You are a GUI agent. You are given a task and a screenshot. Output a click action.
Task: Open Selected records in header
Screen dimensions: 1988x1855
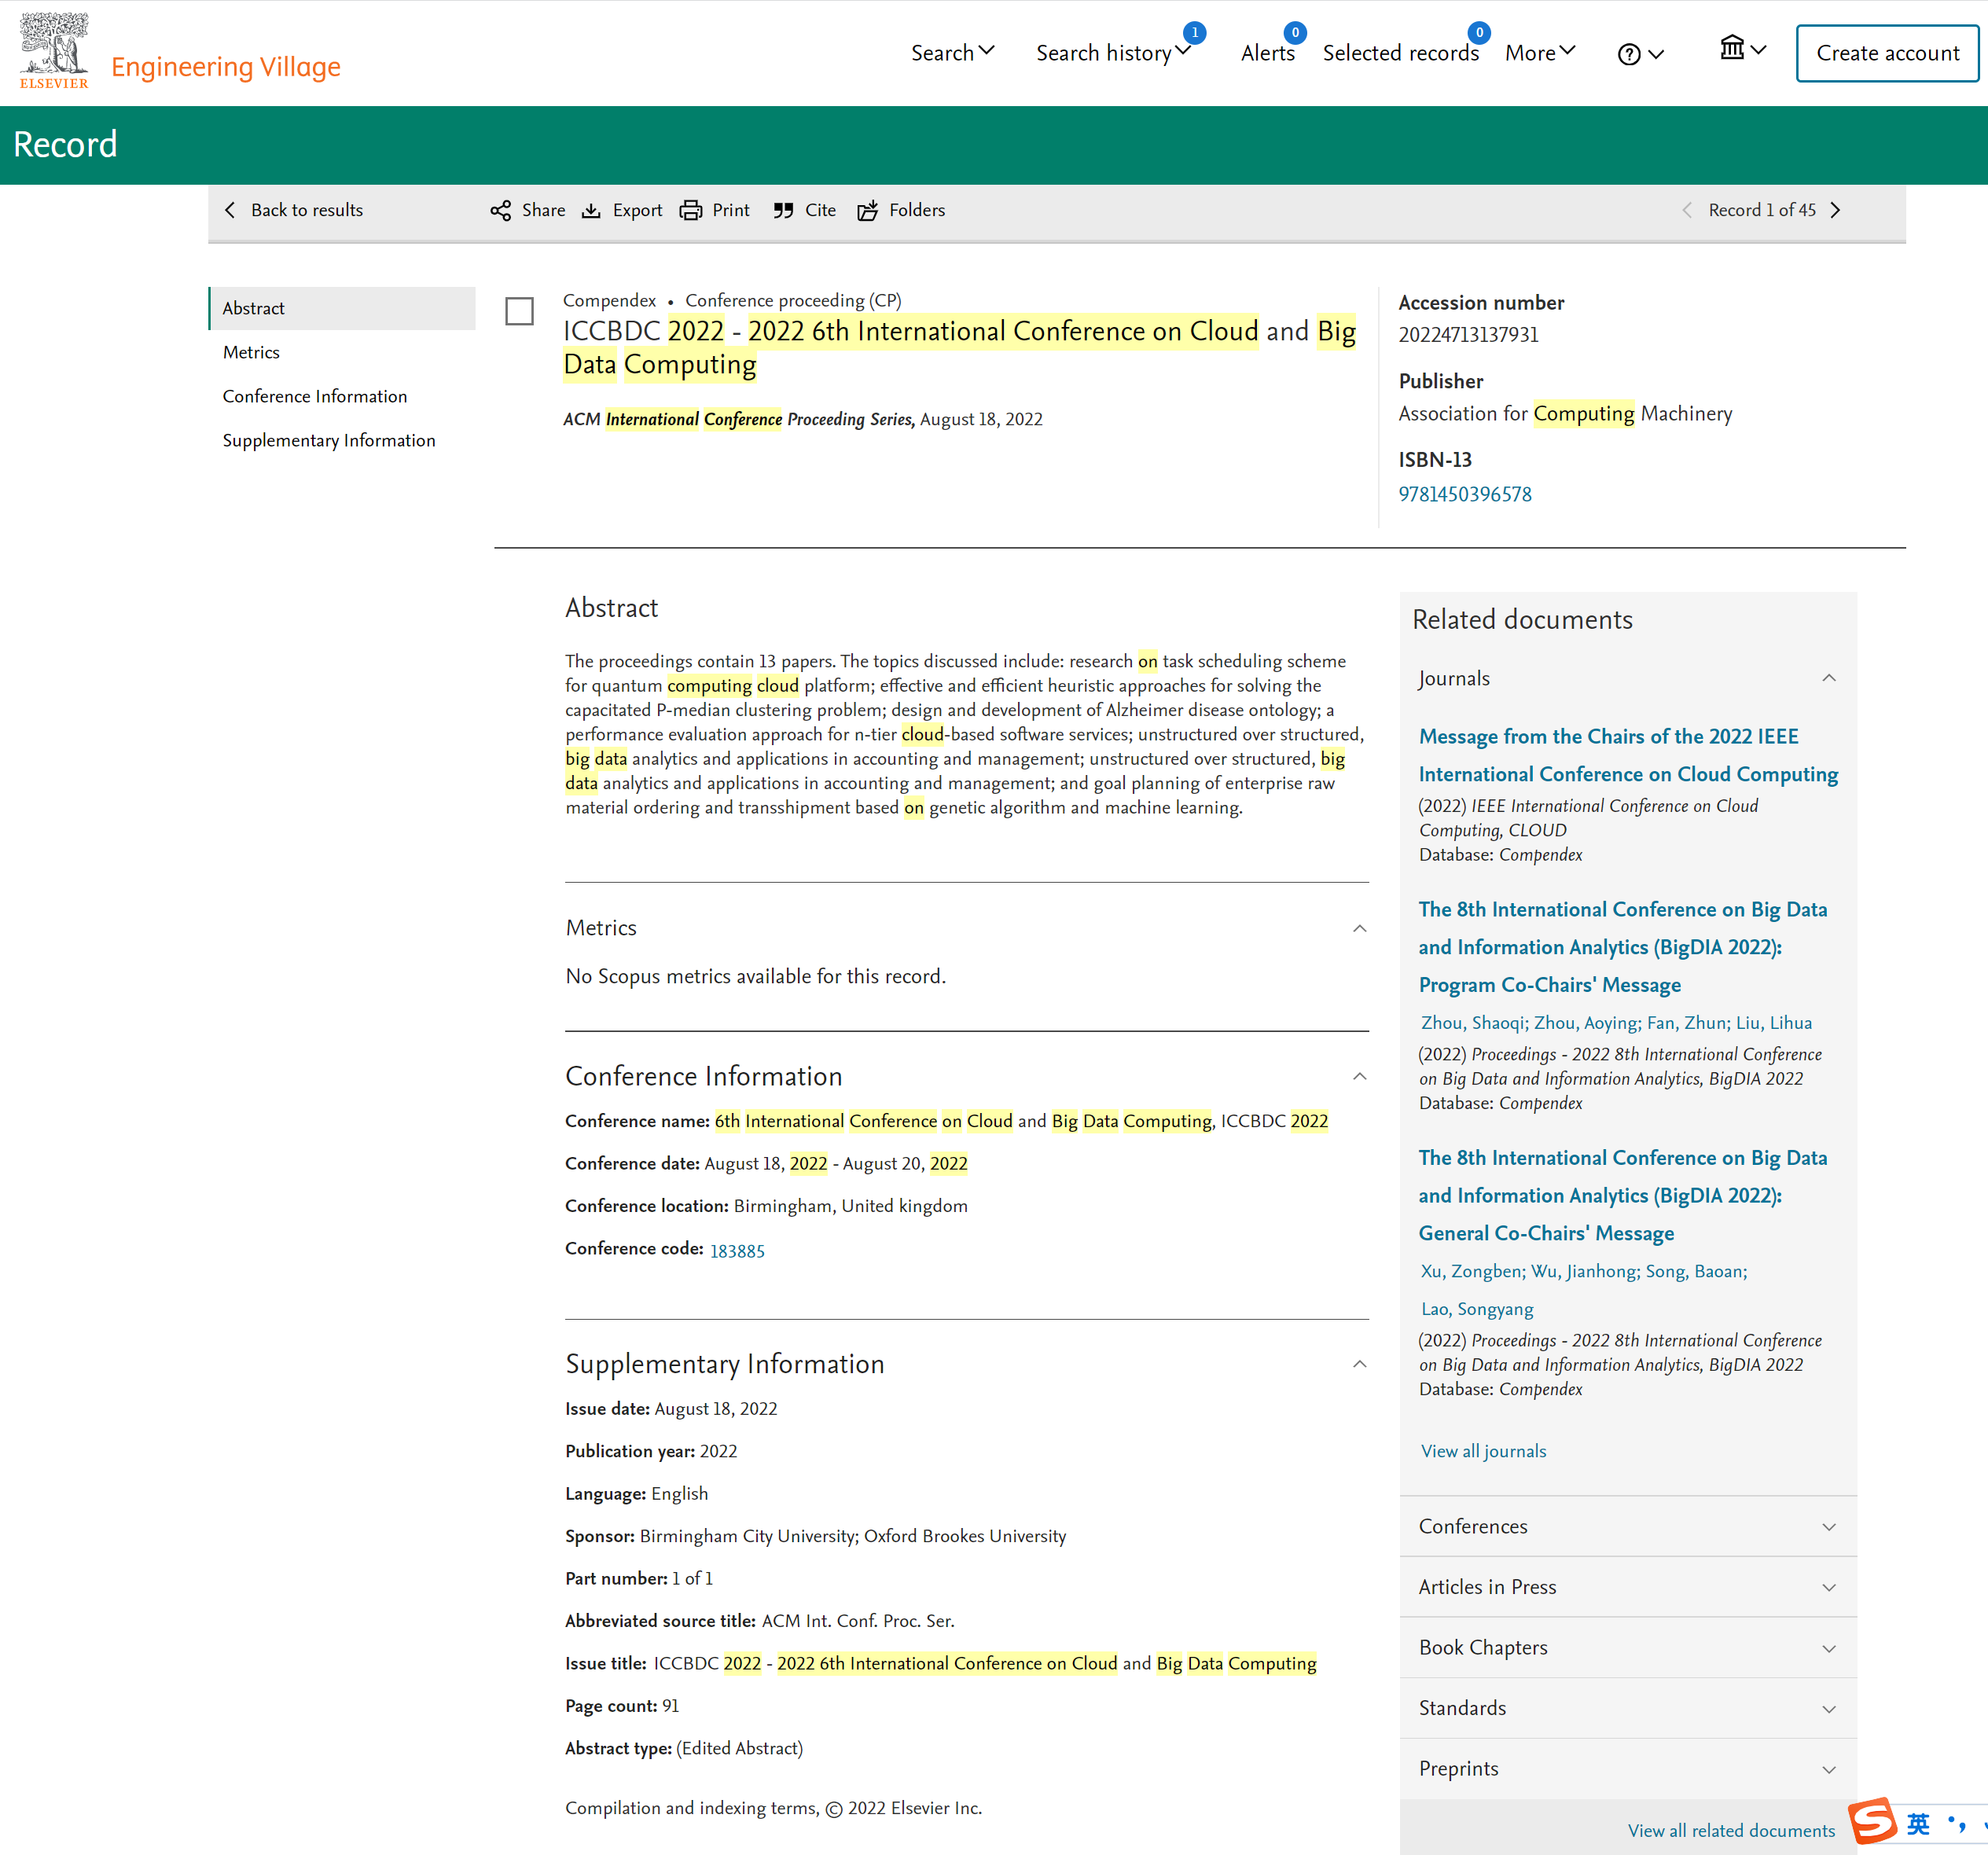tap(1400, 53)
